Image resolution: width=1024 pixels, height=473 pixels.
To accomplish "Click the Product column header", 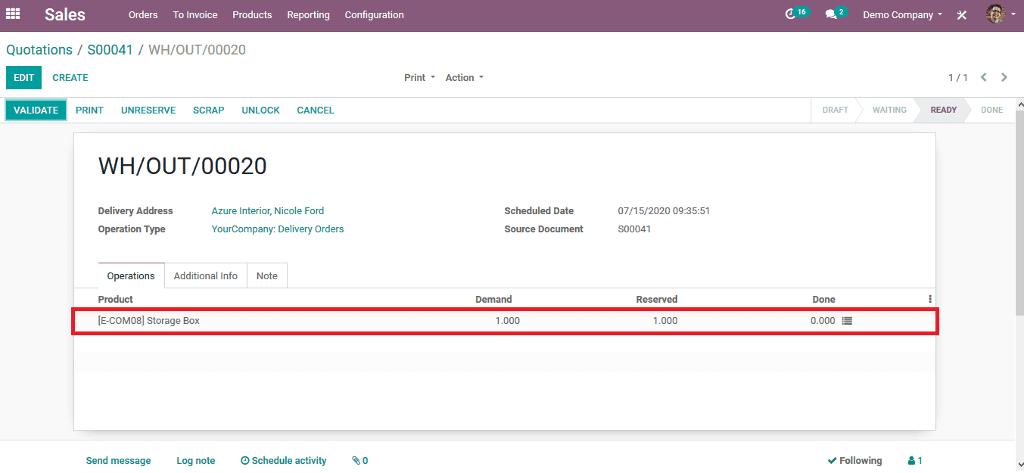I will [116, 300].
